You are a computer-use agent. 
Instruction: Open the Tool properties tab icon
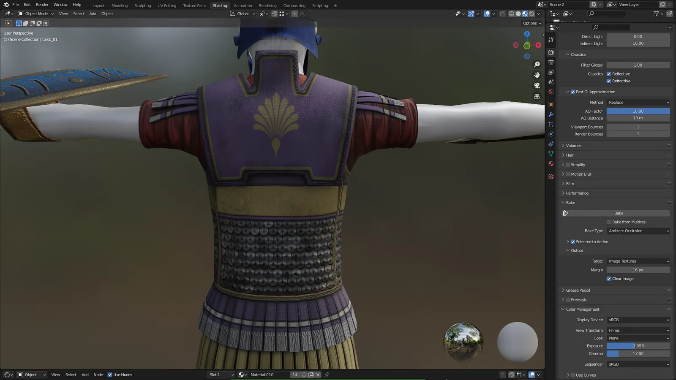pyautogui.click(x=551, y=40)
